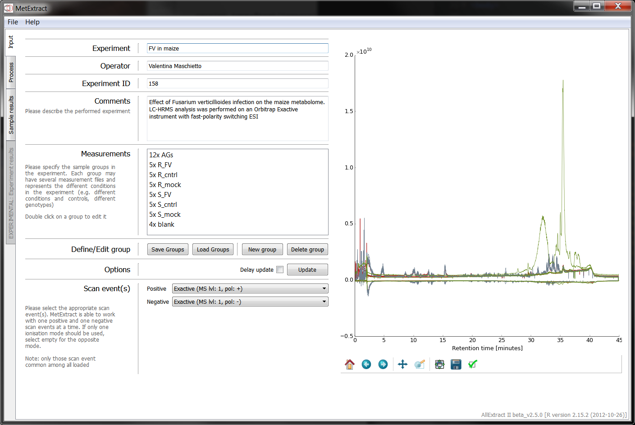This screenshot has width=635, height=425.
Task: Open the EXPERIMENTAL: Experiment results tab
Action: click(11, 193)
